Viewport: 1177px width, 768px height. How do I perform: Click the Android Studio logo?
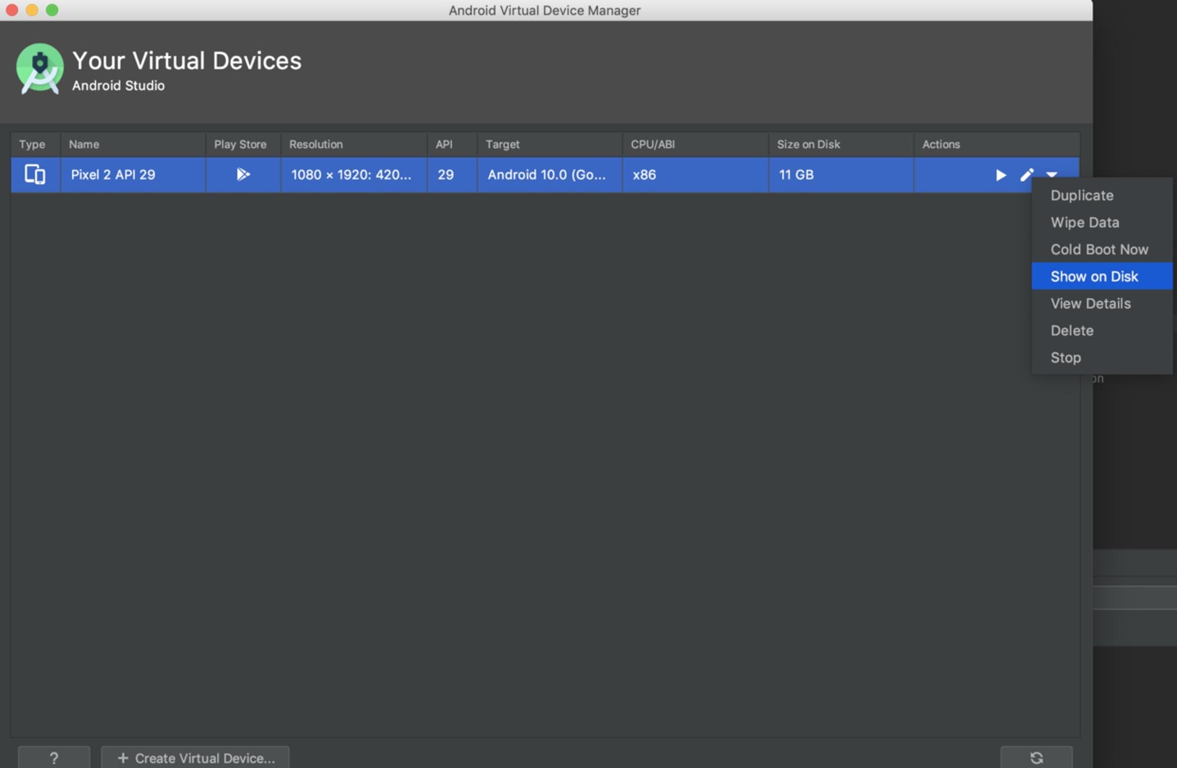(39, 69)
